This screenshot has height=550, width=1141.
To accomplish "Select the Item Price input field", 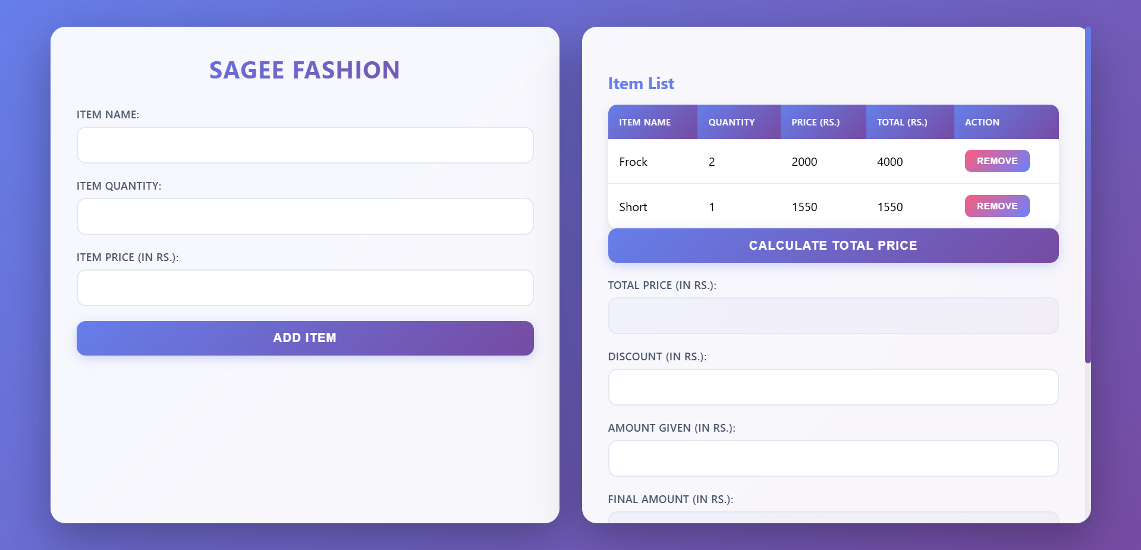I will 304,287.
